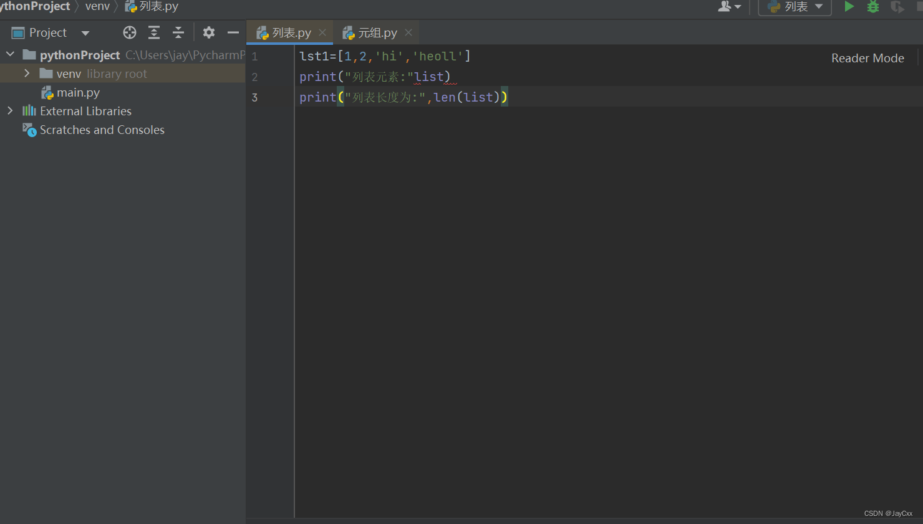This screenshot has width=923, height=524.
Task: Toggle Reader Mode in the editor
Action: (x=867, y=58)
